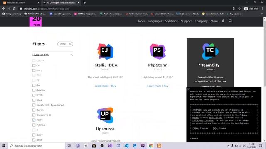Open a new browser tab with plus

pyautogui.click(x=84, y=3)
